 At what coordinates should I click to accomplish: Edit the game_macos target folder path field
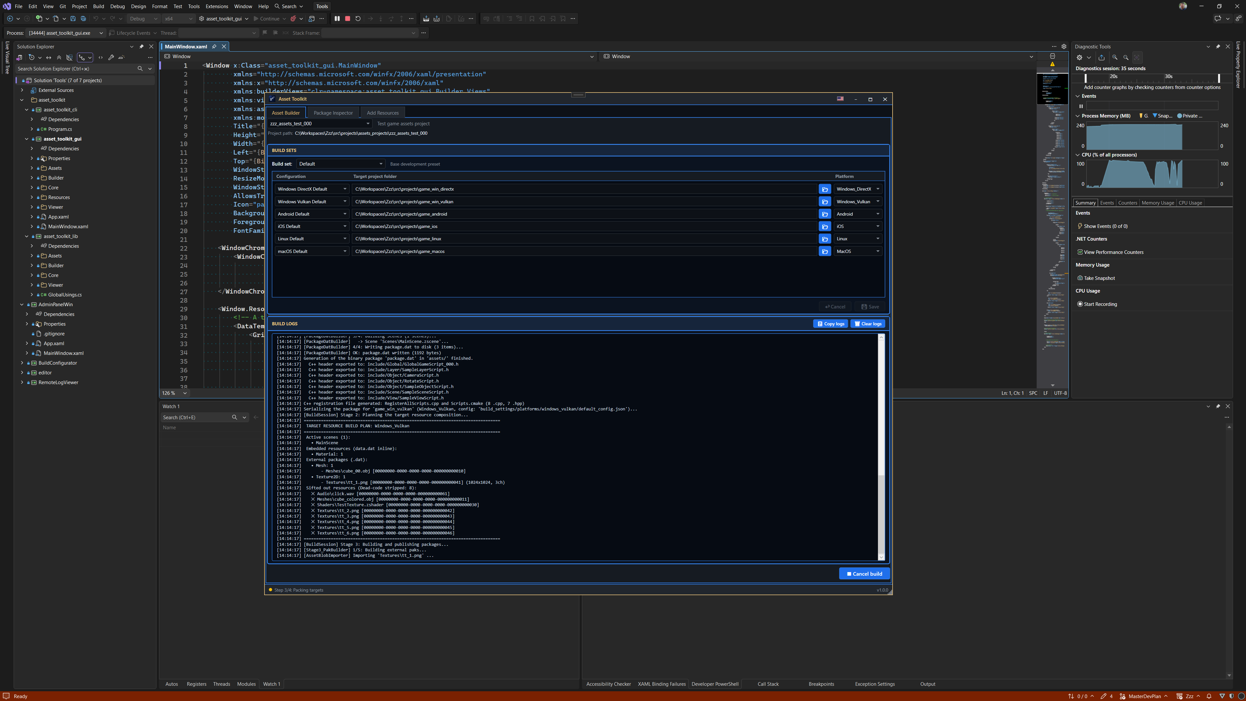[585, 251]
